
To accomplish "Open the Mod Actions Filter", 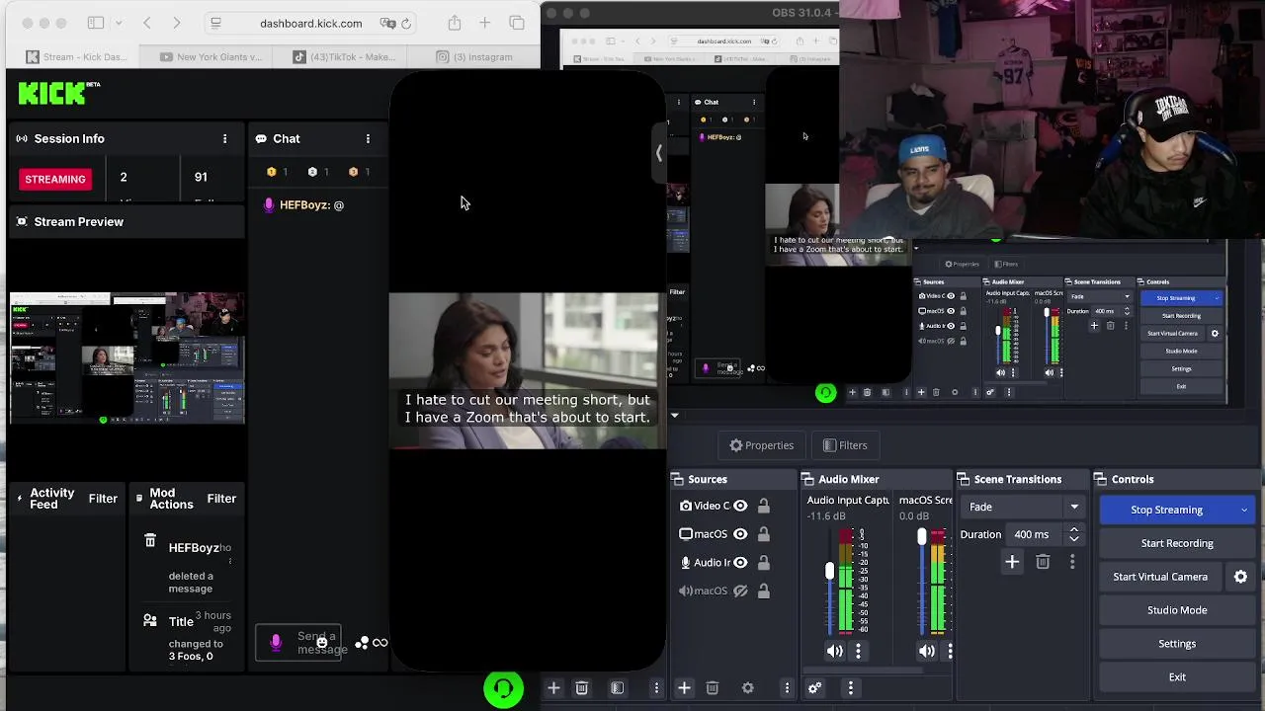I will pyautogui.click(x=221, y=499).
